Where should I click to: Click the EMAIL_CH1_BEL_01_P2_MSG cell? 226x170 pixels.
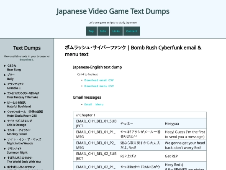pyautogui.click(x=96, y=145)
